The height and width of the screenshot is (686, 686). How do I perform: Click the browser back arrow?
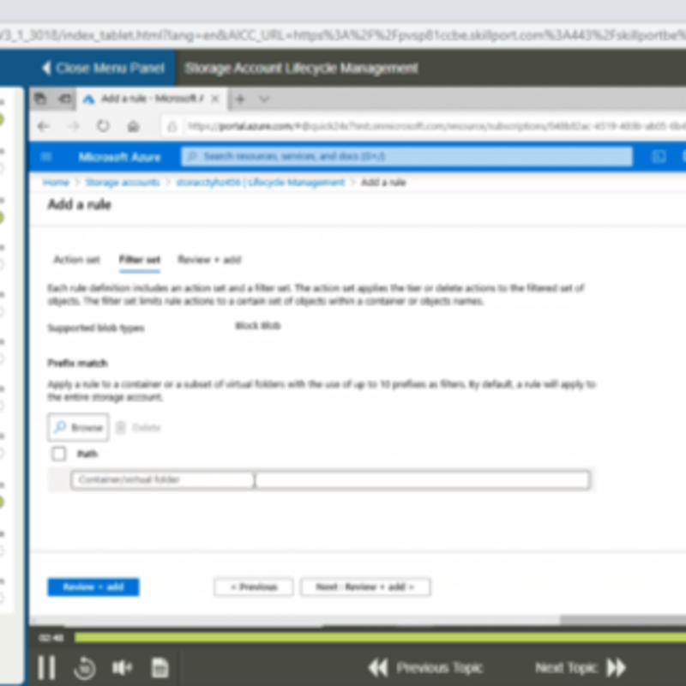44,126
